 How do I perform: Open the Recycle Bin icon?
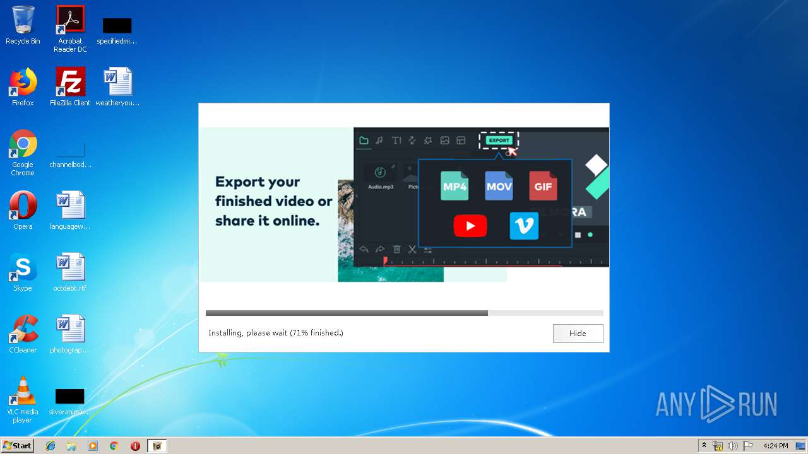click(23, 25)
